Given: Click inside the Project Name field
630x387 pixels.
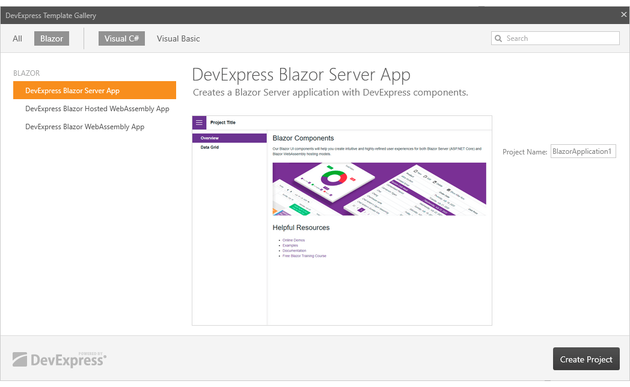Looking at the screenshot, I should (x=583, y=151).
